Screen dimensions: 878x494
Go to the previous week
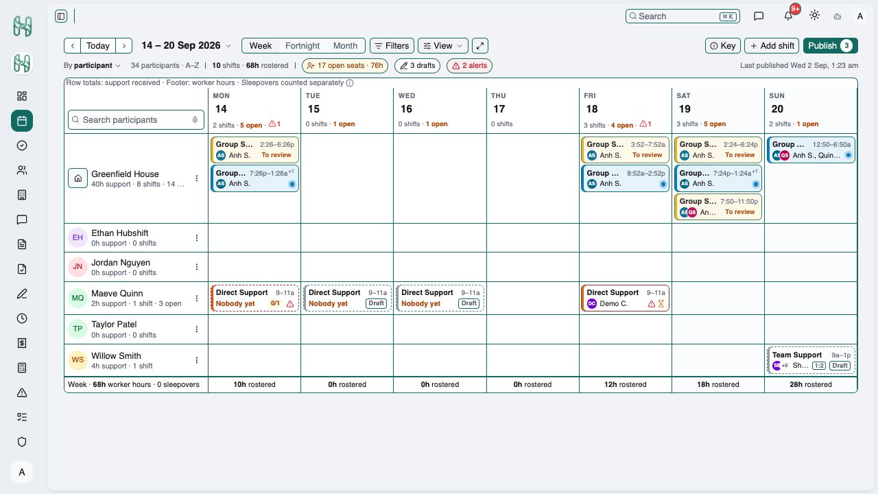point(73,46)
